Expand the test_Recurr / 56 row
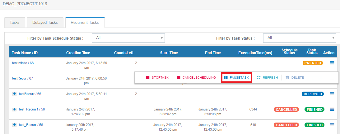340x134 pixels. pos(15,125)
